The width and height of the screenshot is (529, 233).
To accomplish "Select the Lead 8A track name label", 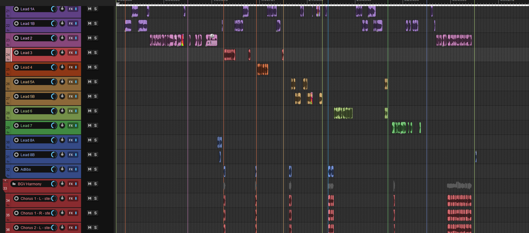I will click(27, 140).
